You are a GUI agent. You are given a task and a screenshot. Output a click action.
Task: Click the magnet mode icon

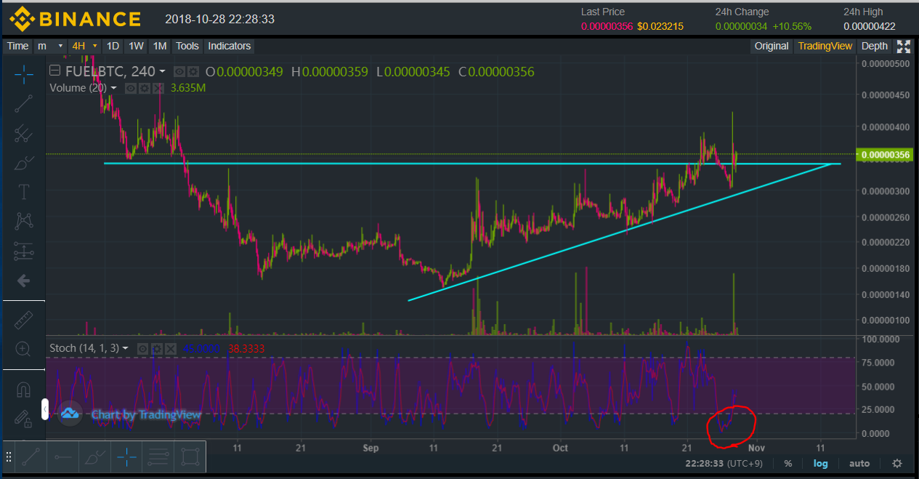pos(23,390)
